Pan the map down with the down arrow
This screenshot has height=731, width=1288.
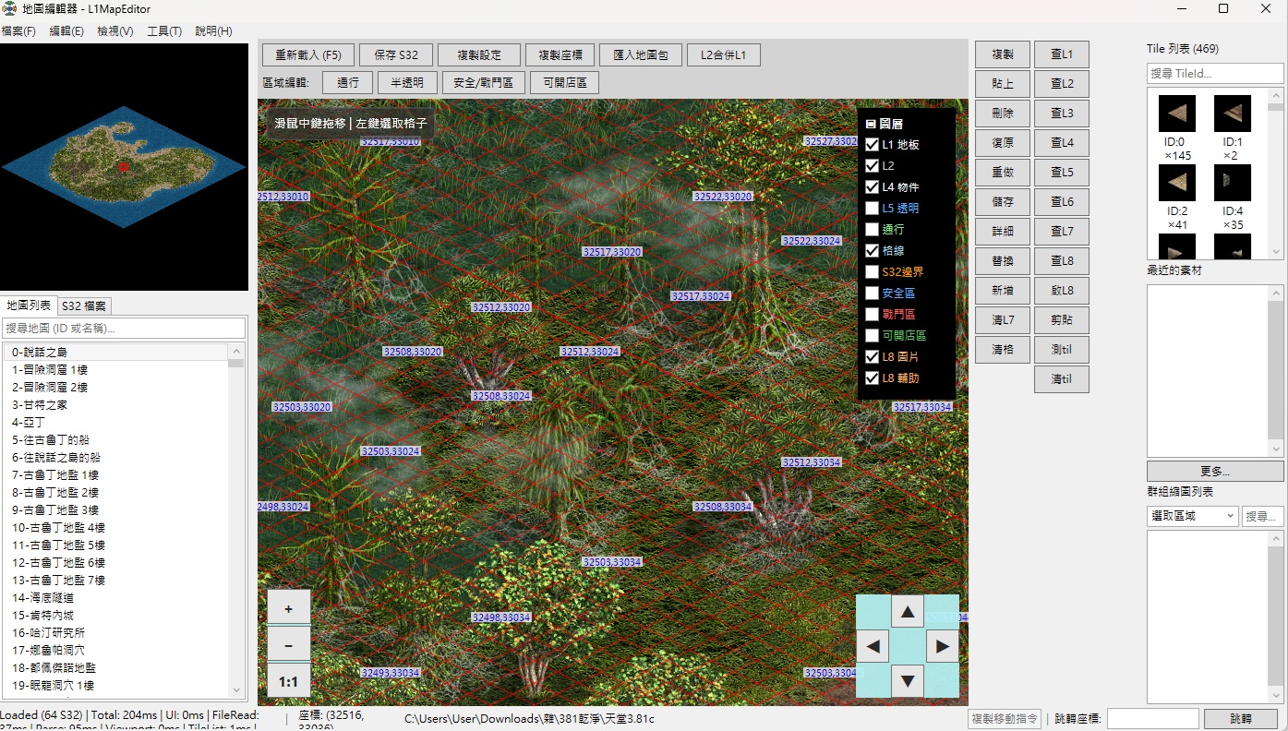908,681
